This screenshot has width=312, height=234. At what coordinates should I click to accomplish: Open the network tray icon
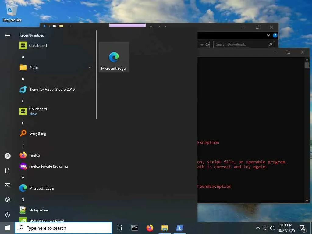[x=265, y=228]
